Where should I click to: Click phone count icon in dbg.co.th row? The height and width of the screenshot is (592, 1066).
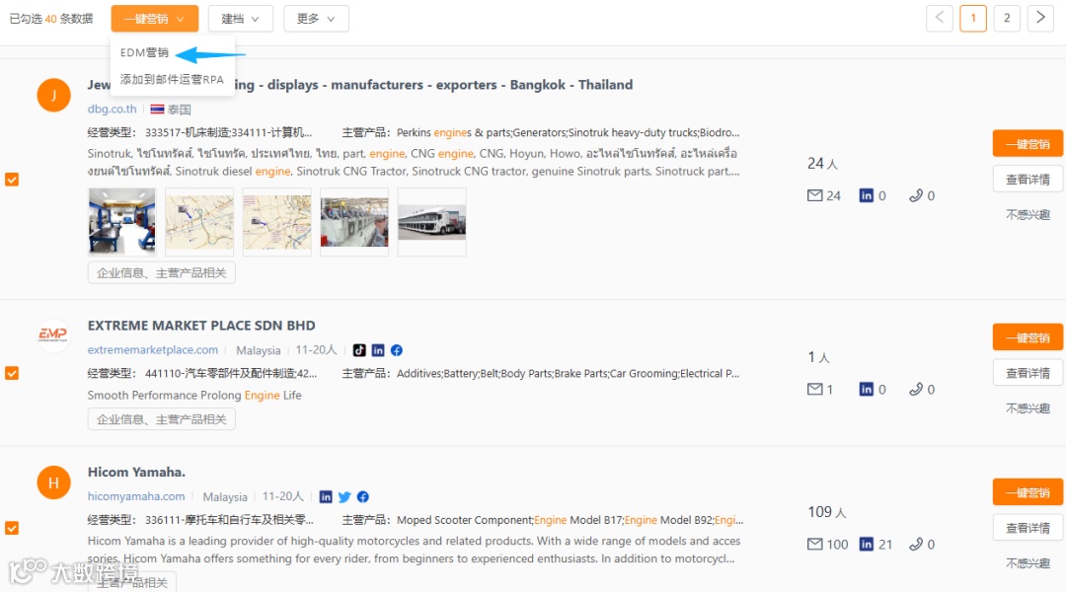916,195
